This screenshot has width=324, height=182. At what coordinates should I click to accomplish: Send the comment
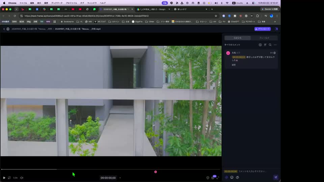pyautogui.click(x=276, y=177)
